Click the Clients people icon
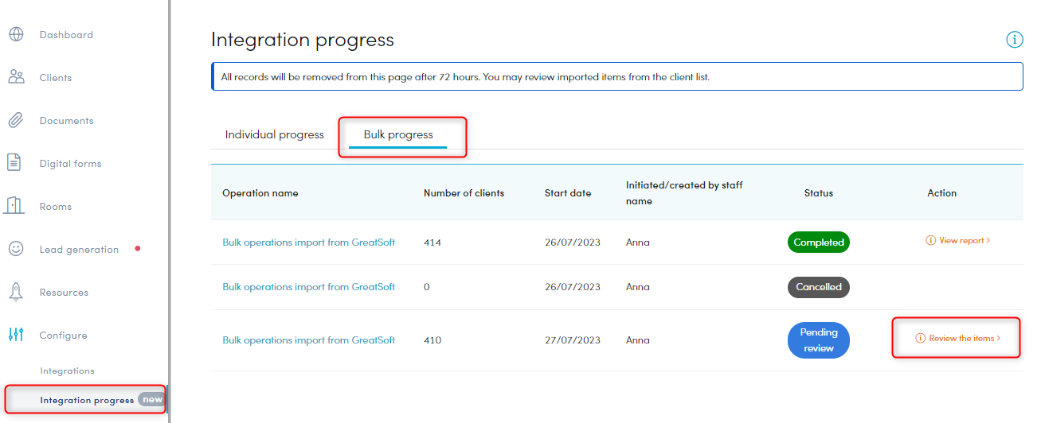Viewport: 1041px width, 423px height. tap(16, 77)
